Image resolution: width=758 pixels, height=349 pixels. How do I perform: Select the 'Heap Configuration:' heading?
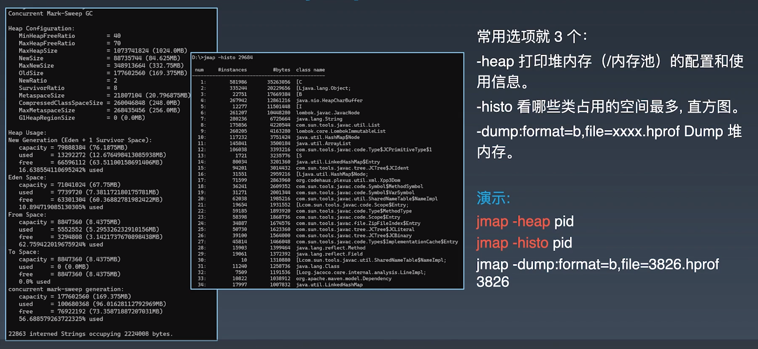pyautogui.click(x=41, y=28)
